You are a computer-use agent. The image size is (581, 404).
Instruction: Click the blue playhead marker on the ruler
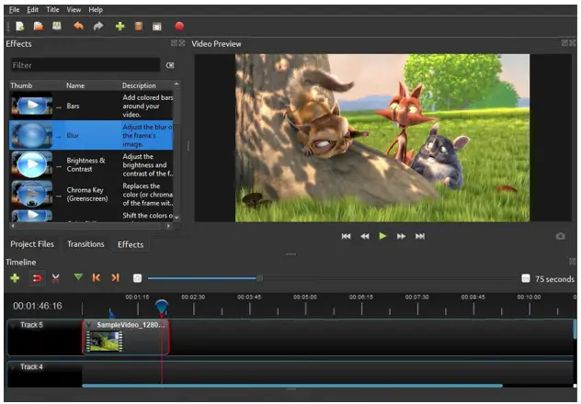[162, 307]
